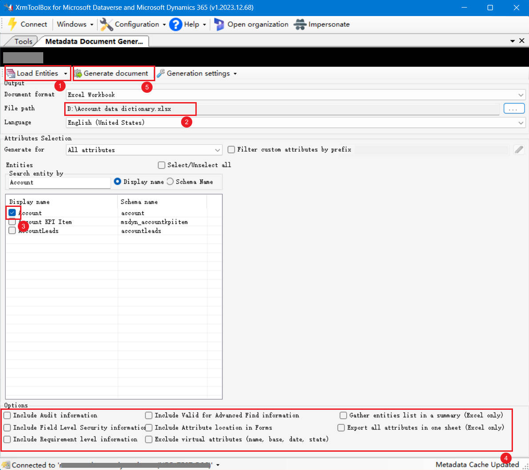Enable Gather entities list in a summary
The height and width of the screenshot is (470, 529).
coord(343,415)
